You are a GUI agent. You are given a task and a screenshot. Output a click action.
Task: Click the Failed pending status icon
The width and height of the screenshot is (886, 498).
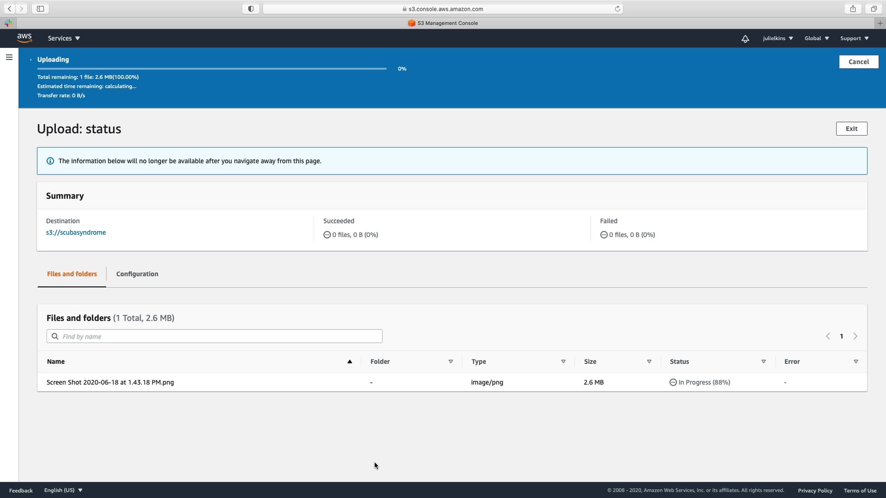point(603,235)
